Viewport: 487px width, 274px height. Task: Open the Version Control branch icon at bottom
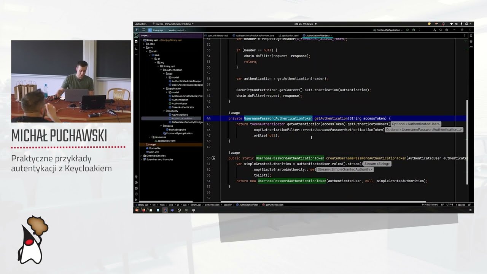[x=136, y=199]
